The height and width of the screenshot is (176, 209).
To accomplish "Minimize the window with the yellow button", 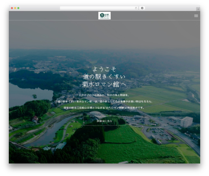I will [15, 8].
